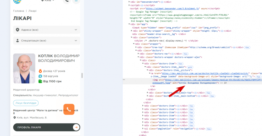Click the Лікує безпліддя tag button
This screenshot has width=262, height=136.
pos(26,103)
